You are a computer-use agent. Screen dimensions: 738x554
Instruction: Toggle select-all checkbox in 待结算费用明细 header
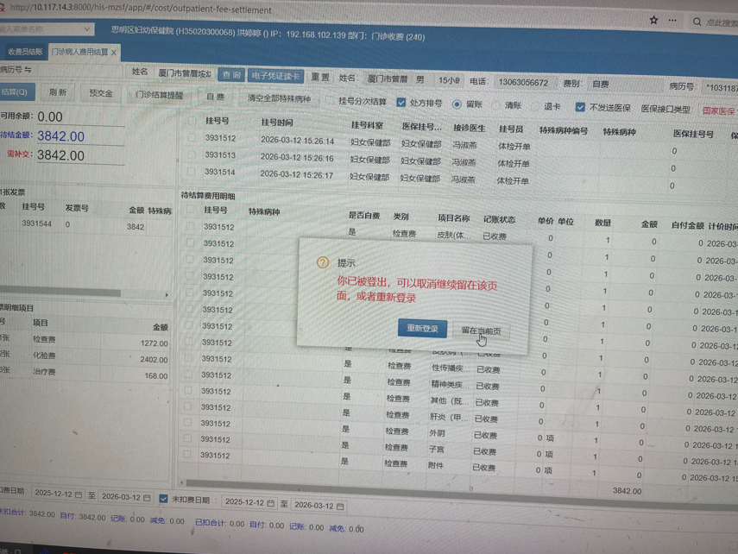click(191, 210)
